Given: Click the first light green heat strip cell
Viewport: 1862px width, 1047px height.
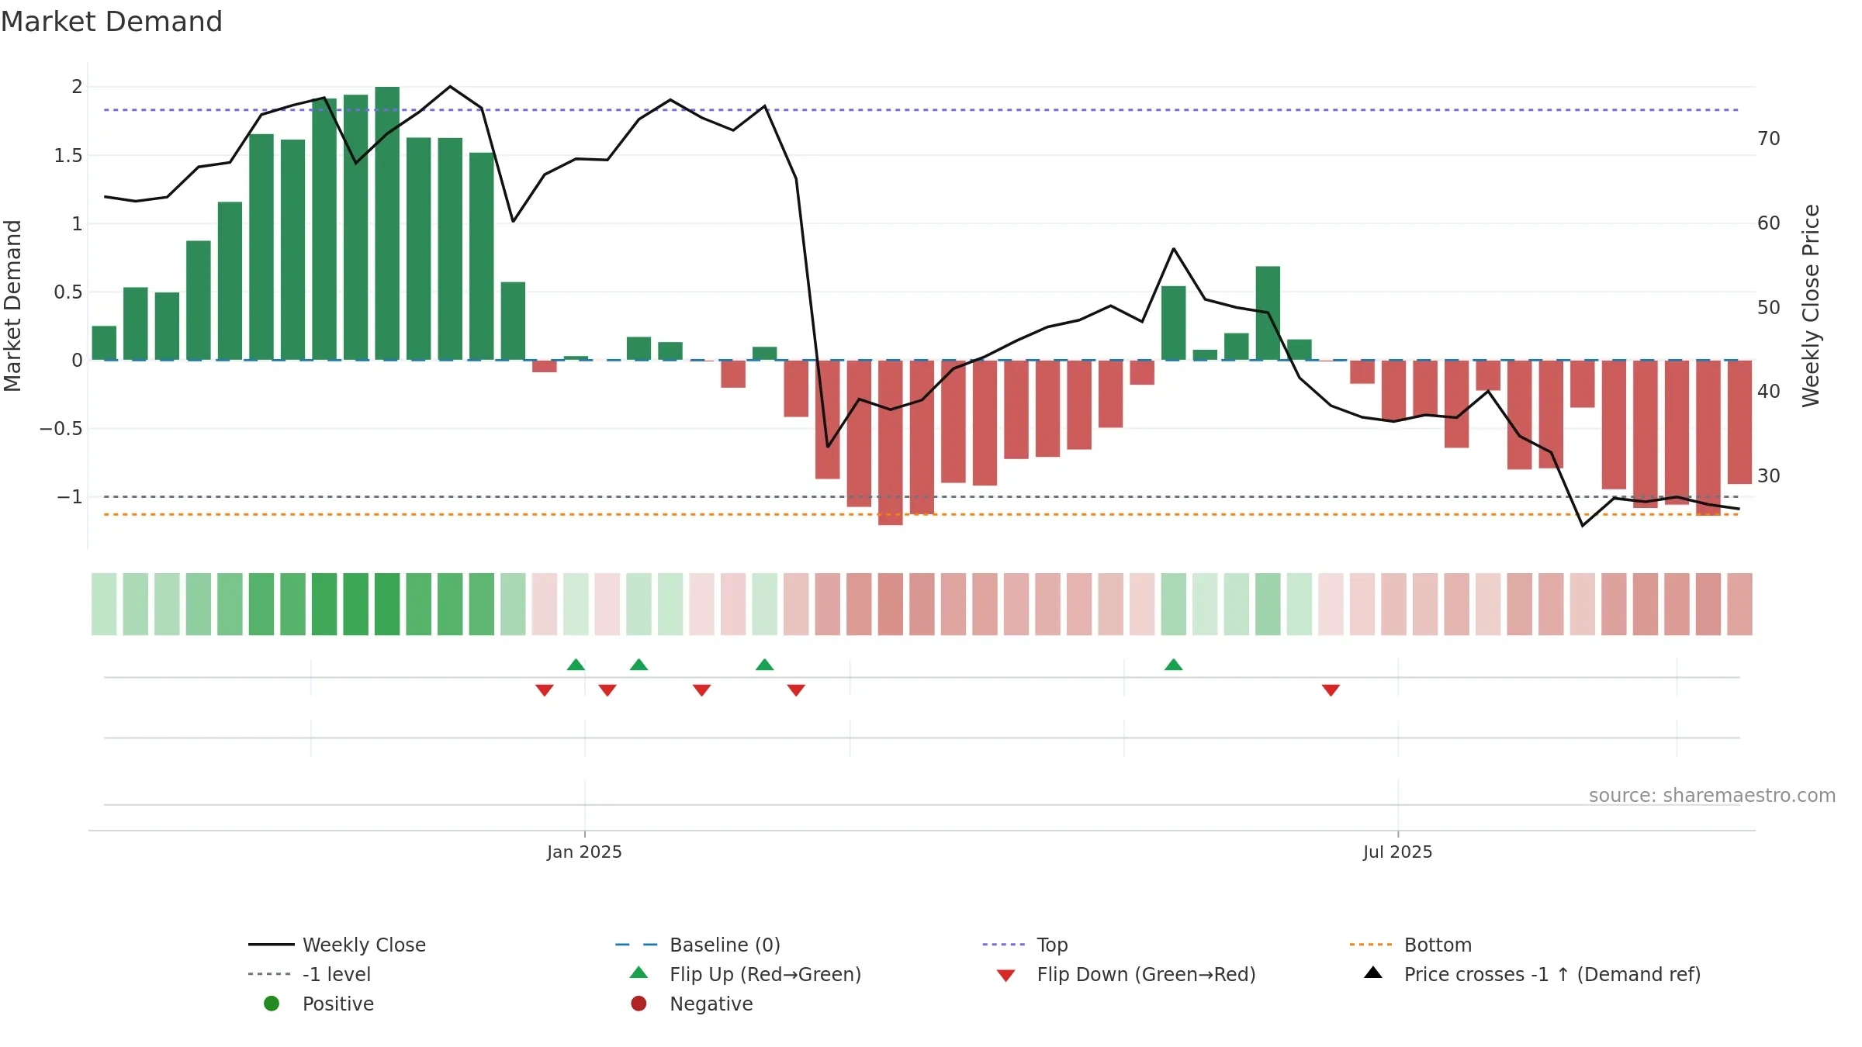Looking at the screenshot, I should point(104,604).
